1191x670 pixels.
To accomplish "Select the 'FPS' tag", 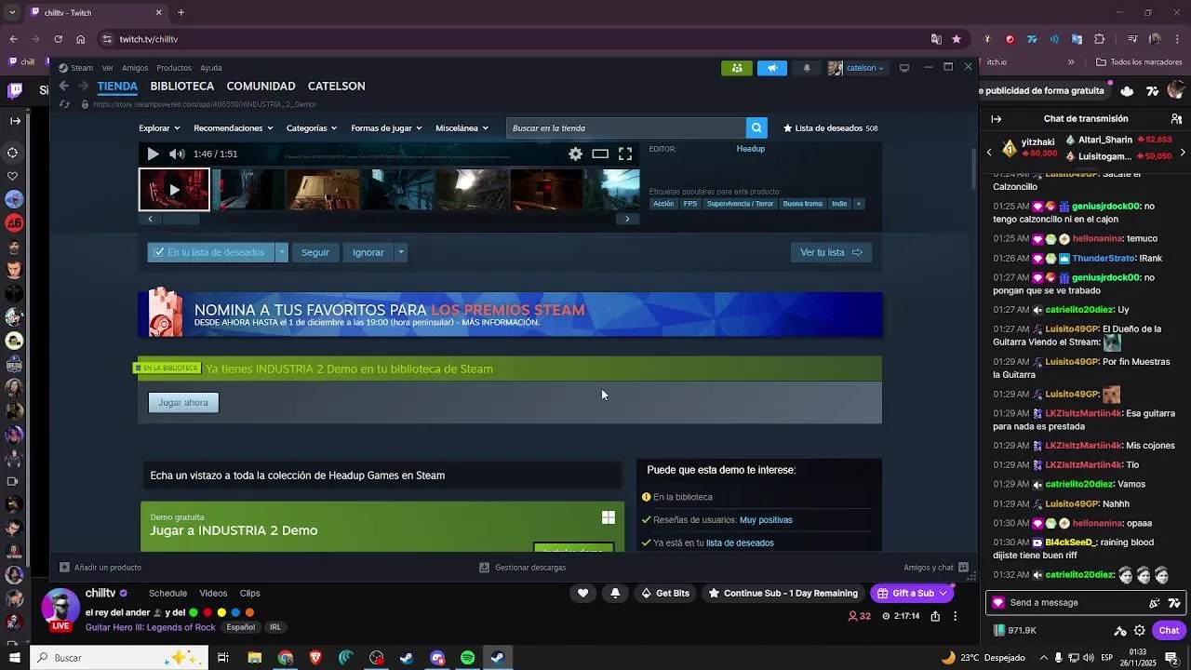I will pos(690,204).
